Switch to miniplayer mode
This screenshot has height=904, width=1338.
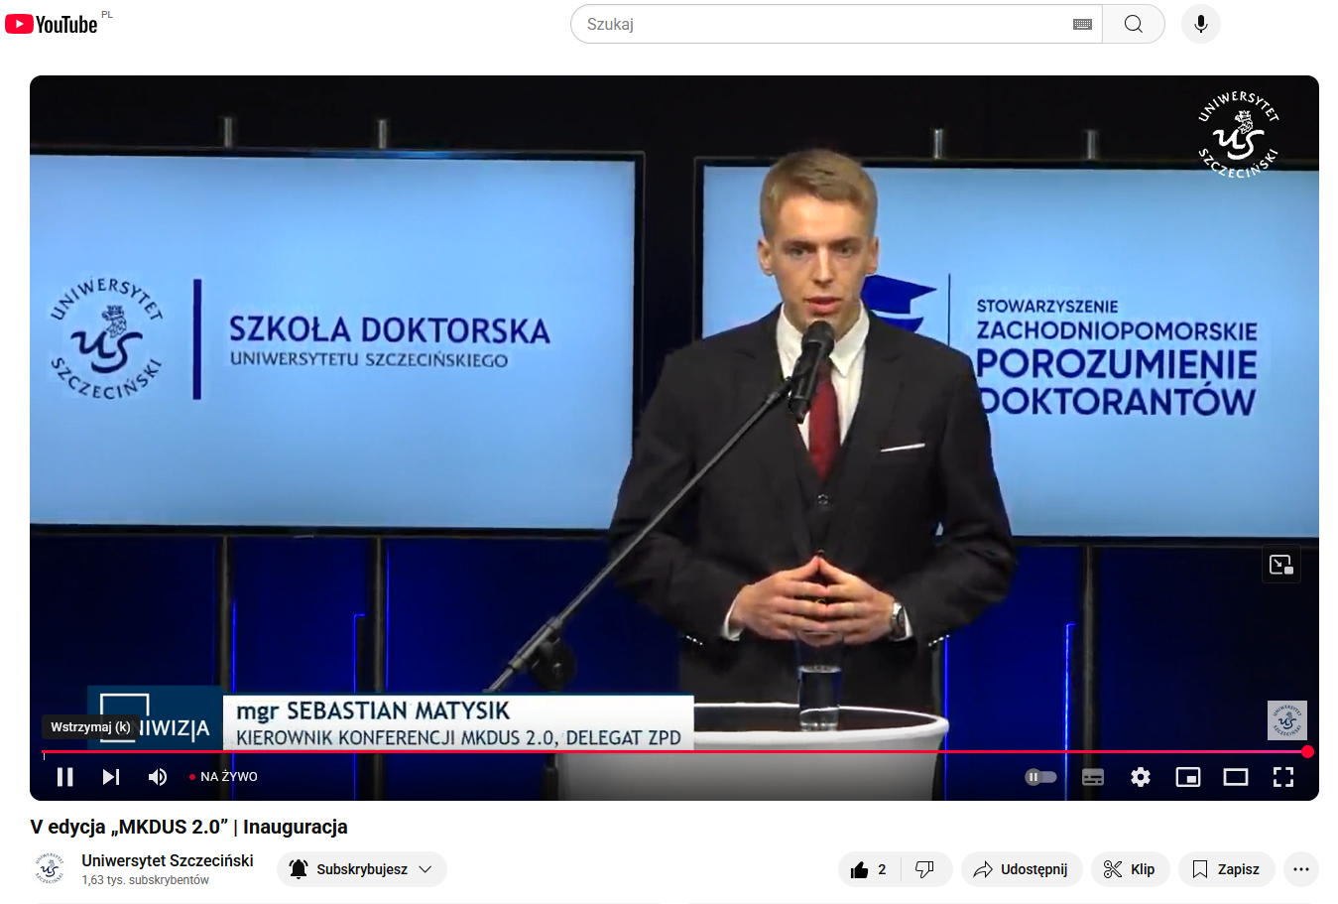(1188, 777)
